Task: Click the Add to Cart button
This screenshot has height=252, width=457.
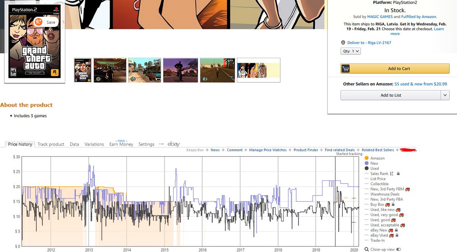Action: click(395, 69)
